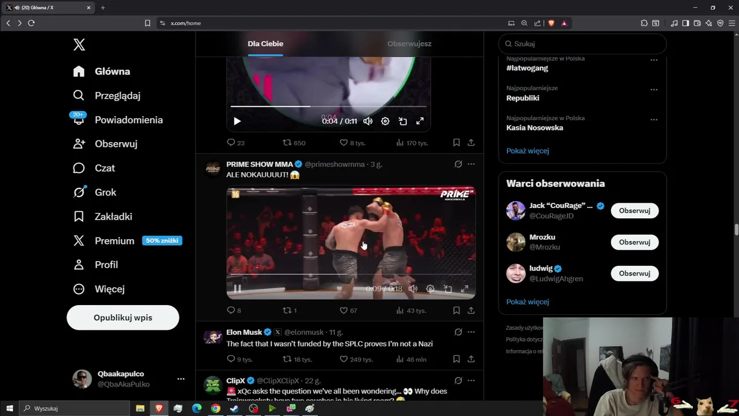Open Qbaakapulco account options menu

point(181,379)
